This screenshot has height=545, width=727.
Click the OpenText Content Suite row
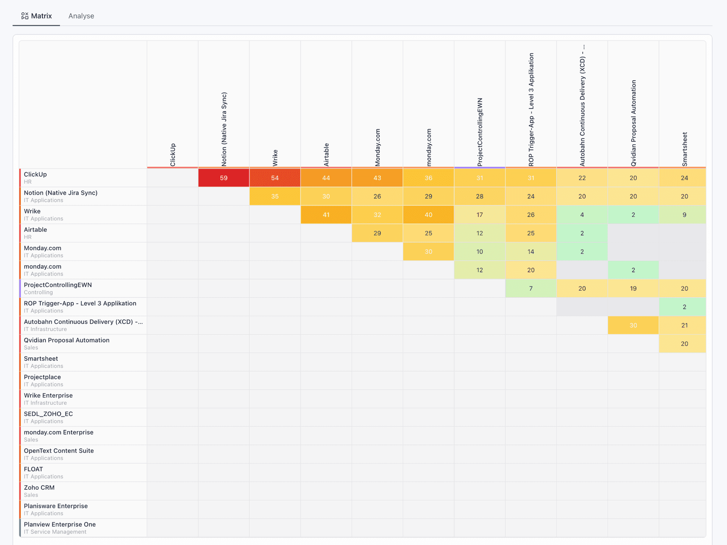(x=83, y=454)
